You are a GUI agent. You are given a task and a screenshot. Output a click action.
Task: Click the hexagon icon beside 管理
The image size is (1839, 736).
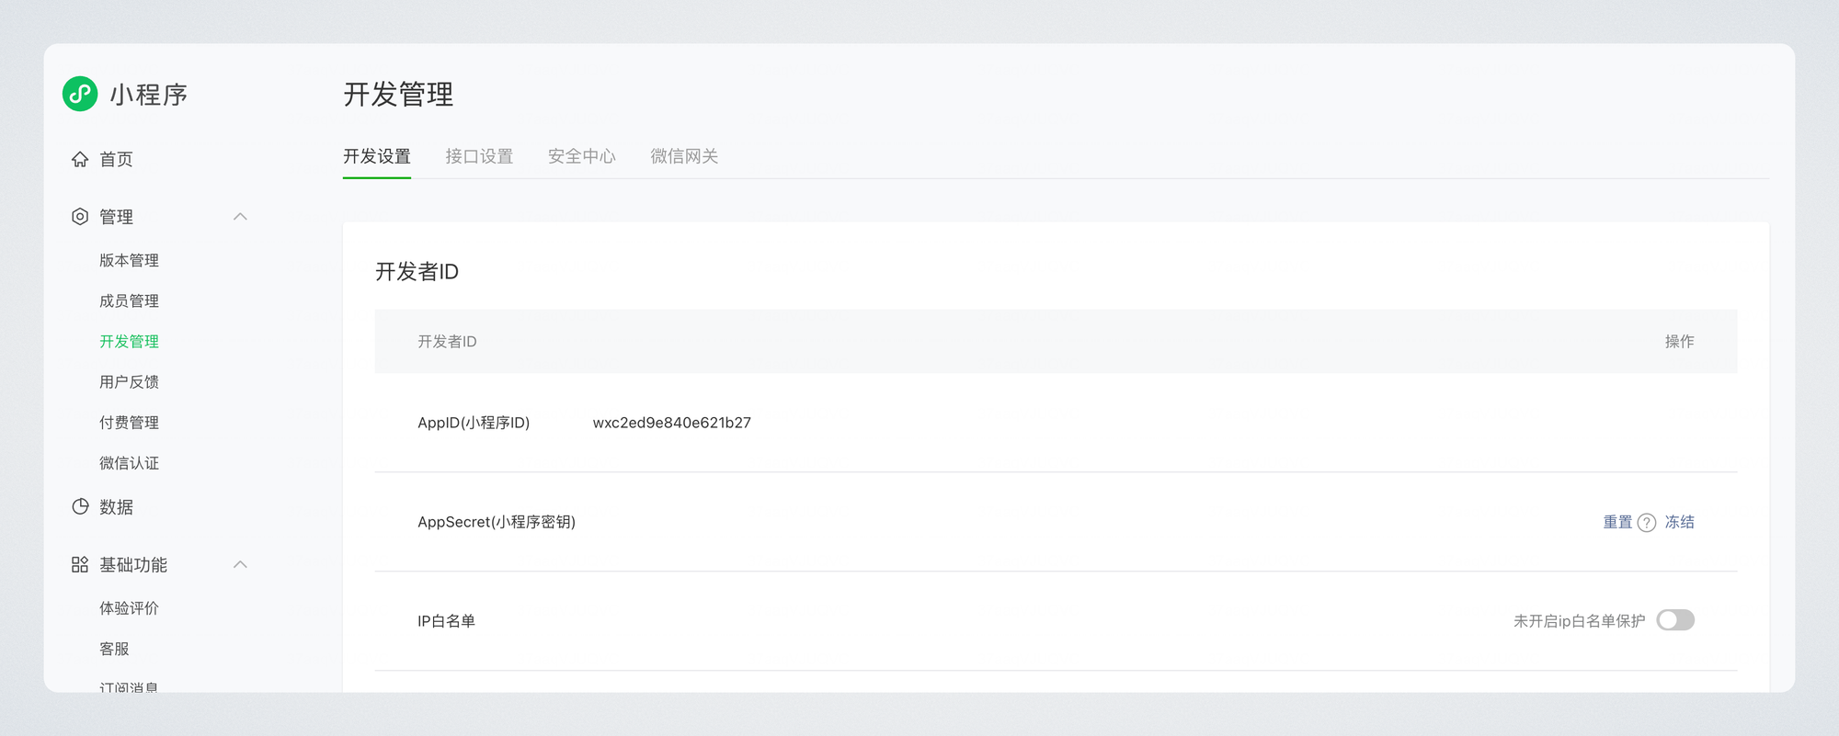point(80,217)
